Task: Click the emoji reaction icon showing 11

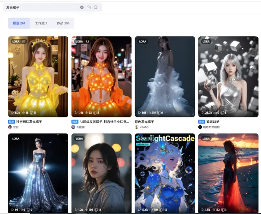Action: click(31, 113)
